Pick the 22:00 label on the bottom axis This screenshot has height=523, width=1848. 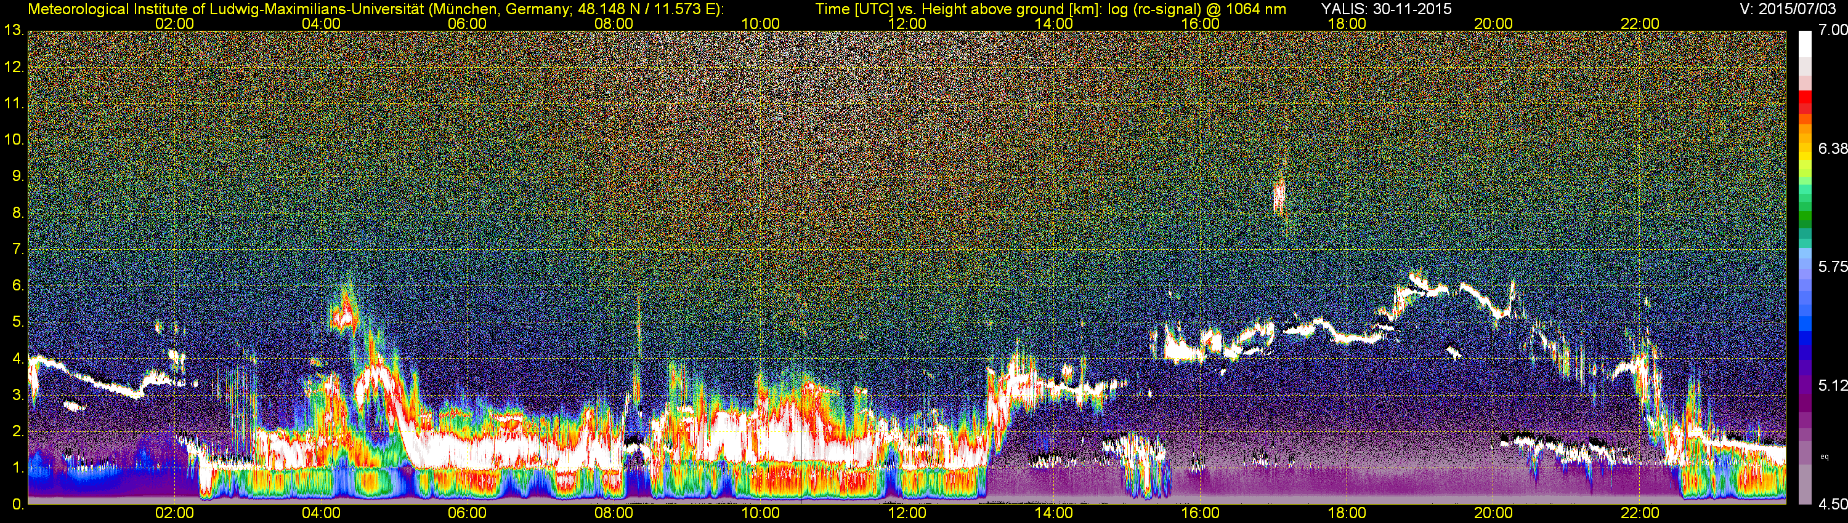[x=1640, y=513]
